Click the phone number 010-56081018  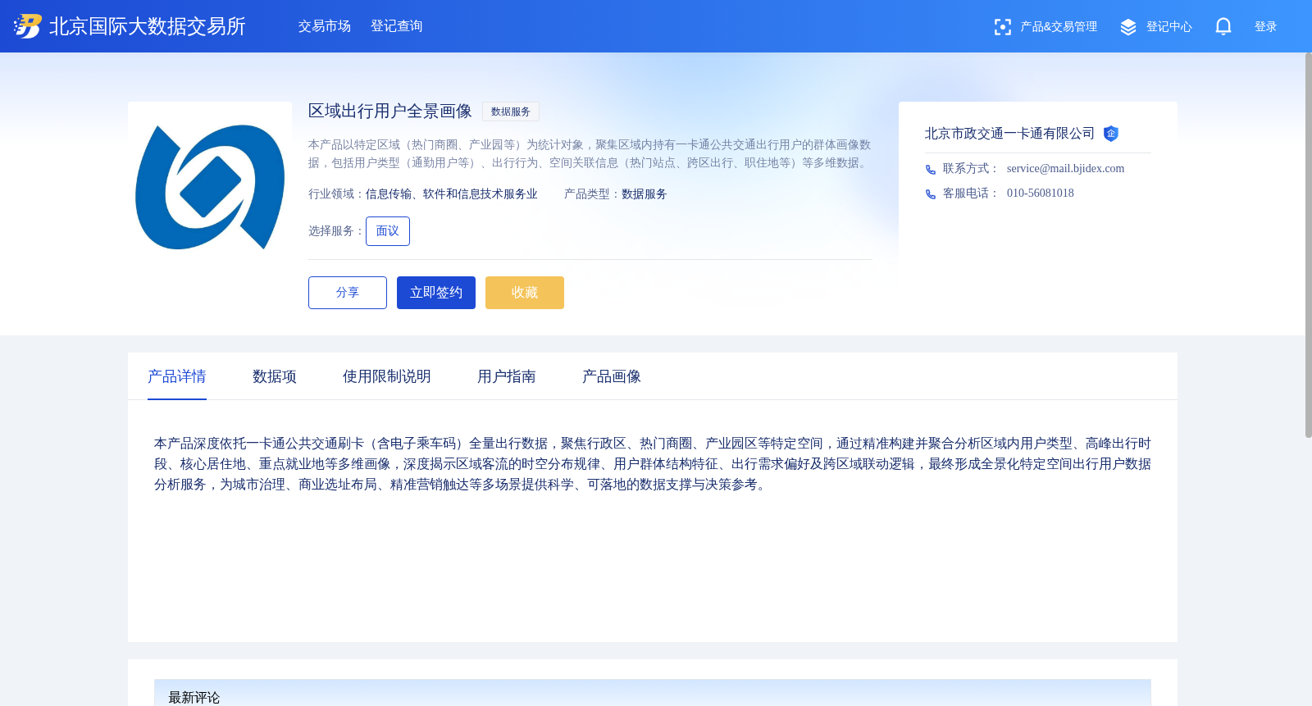tap(1041, 194)
